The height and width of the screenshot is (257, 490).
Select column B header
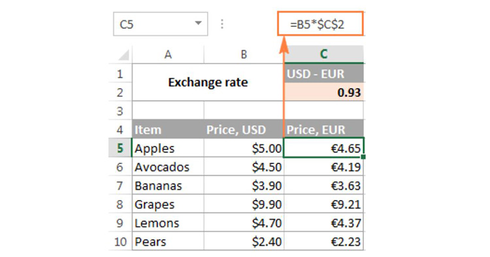pyautogui.click(x=244, y=54)
